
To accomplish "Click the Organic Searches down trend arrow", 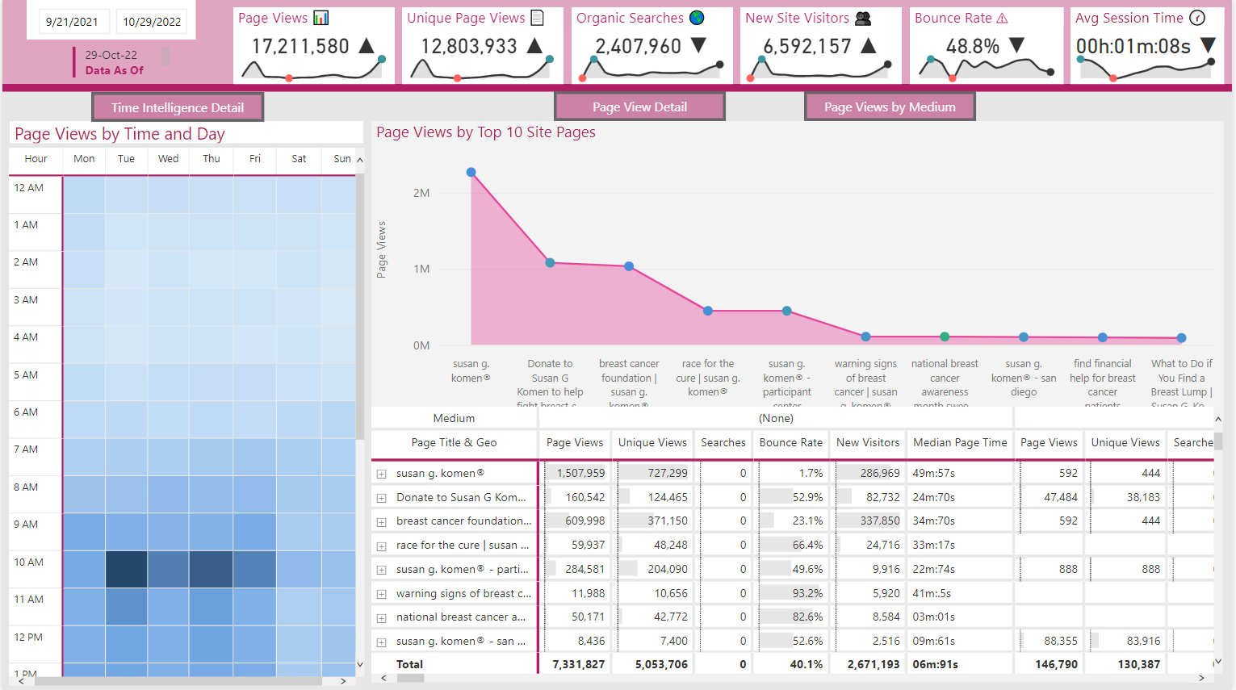I will point(698,46).
